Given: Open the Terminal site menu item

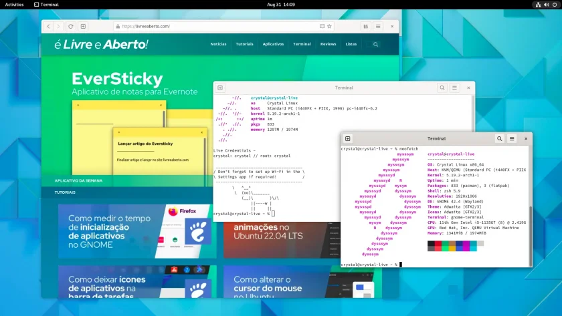Looking at the screenshot, I should pos(302,44).
